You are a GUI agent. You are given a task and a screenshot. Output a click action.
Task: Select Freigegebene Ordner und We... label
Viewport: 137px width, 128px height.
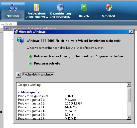(x=37, y=15)
